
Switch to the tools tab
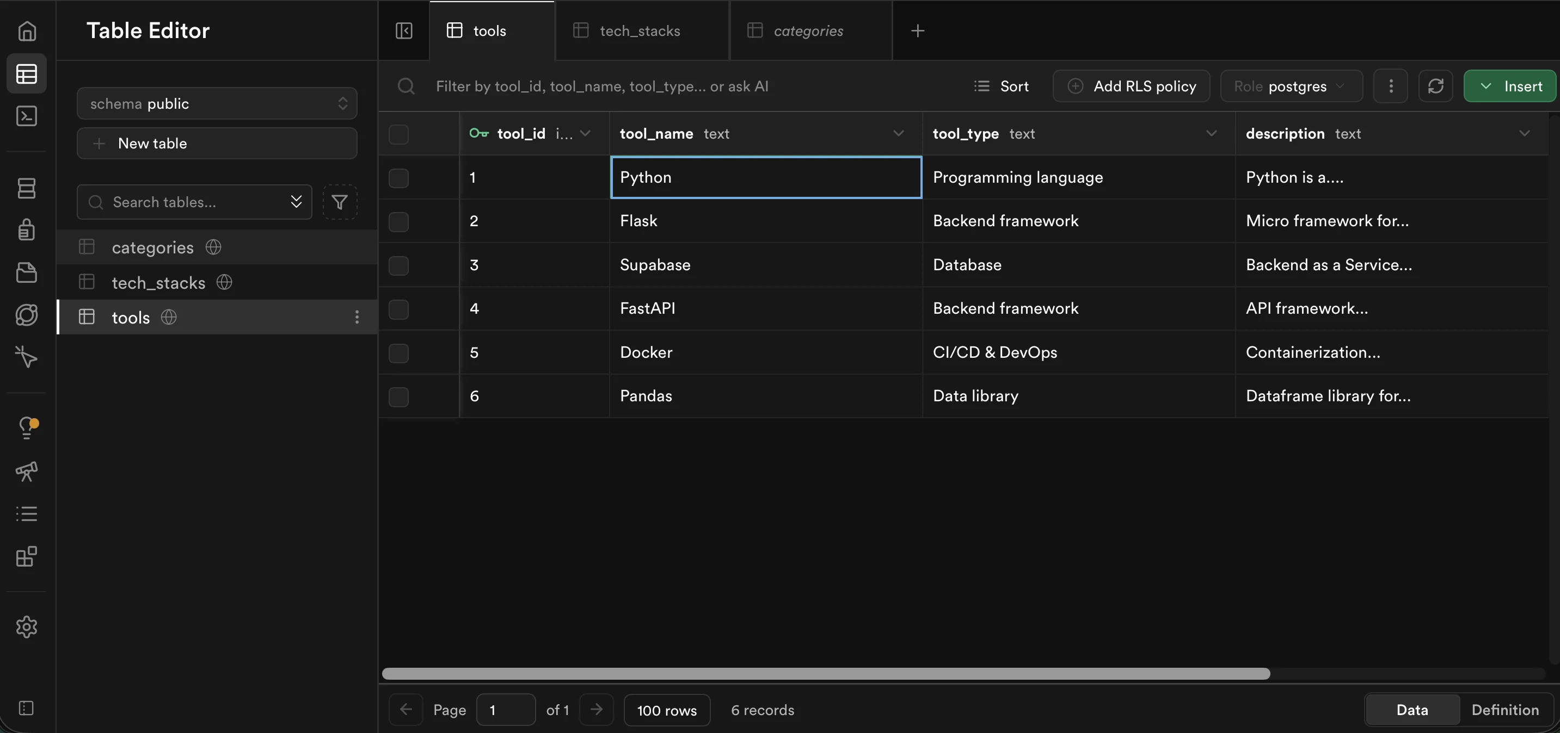click(491, 31)
